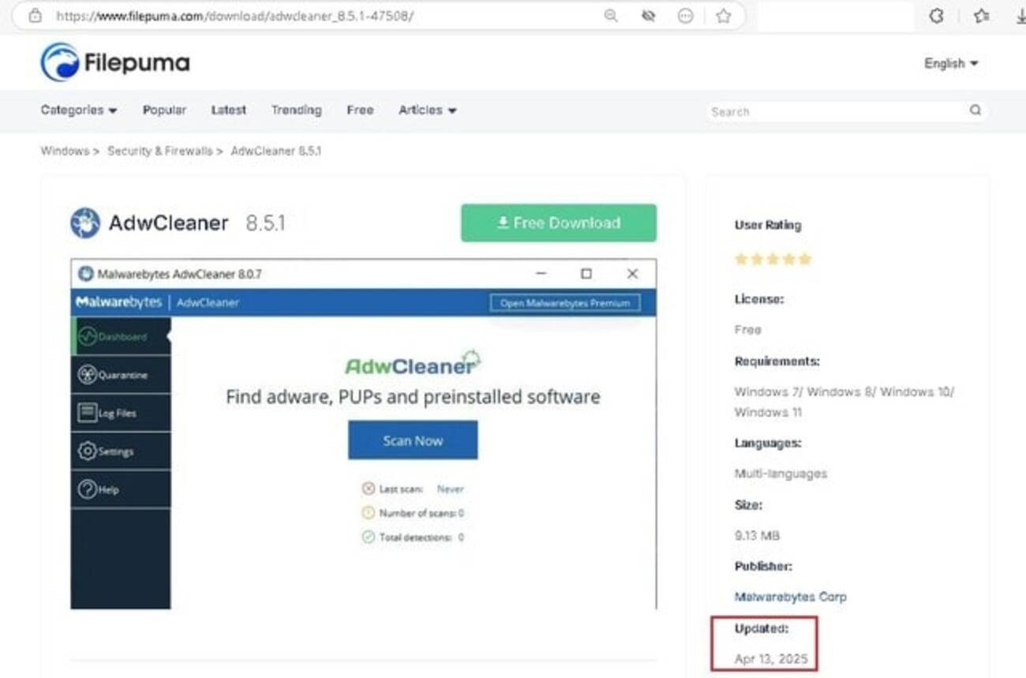This screenshot has height=678, width=1026.
Task: Open Quarantine in AdwCleaner sidebar
Action: pos(121,375)
